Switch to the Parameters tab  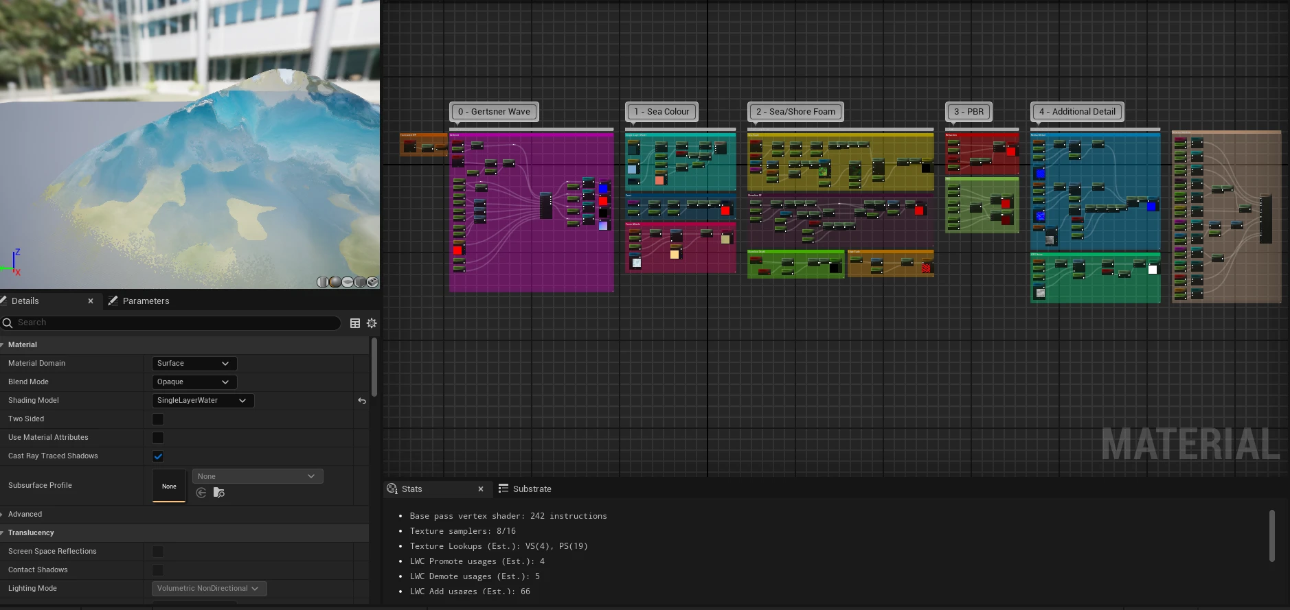point(139,301)
